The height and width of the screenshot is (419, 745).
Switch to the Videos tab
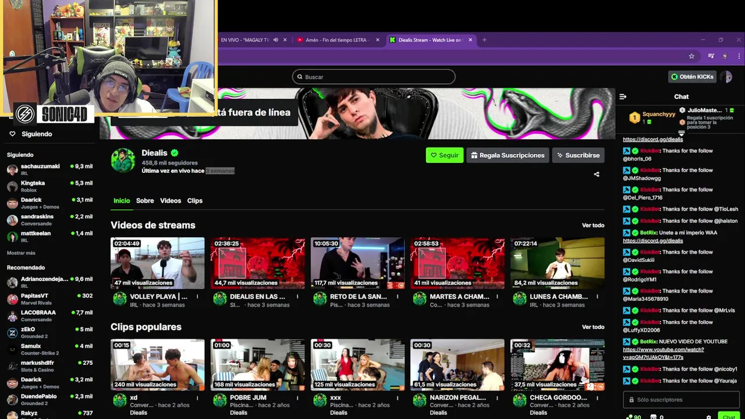pyautogui.click(x=171, y=201)
